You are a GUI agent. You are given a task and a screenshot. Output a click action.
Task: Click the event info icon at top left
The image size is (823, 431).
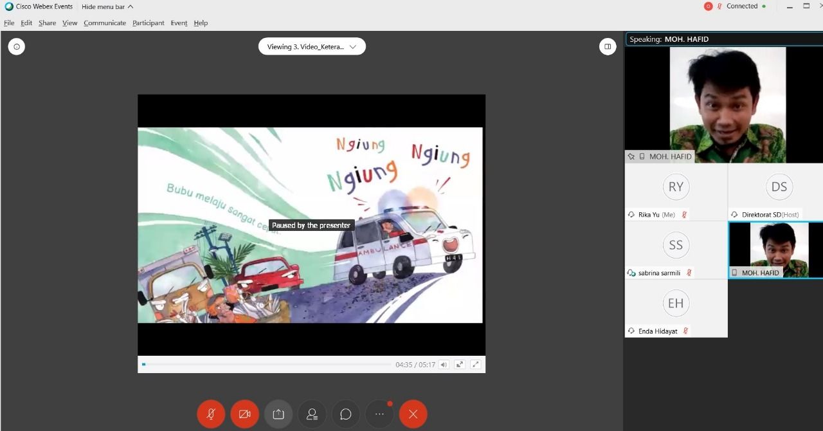17,46
